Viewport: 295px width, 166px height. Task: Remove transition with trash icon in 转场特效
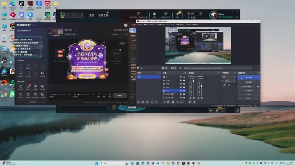coord(229,85)
